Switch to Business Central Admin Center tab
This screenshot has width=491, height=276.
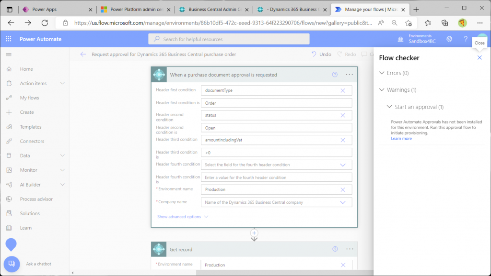(213, 10)
